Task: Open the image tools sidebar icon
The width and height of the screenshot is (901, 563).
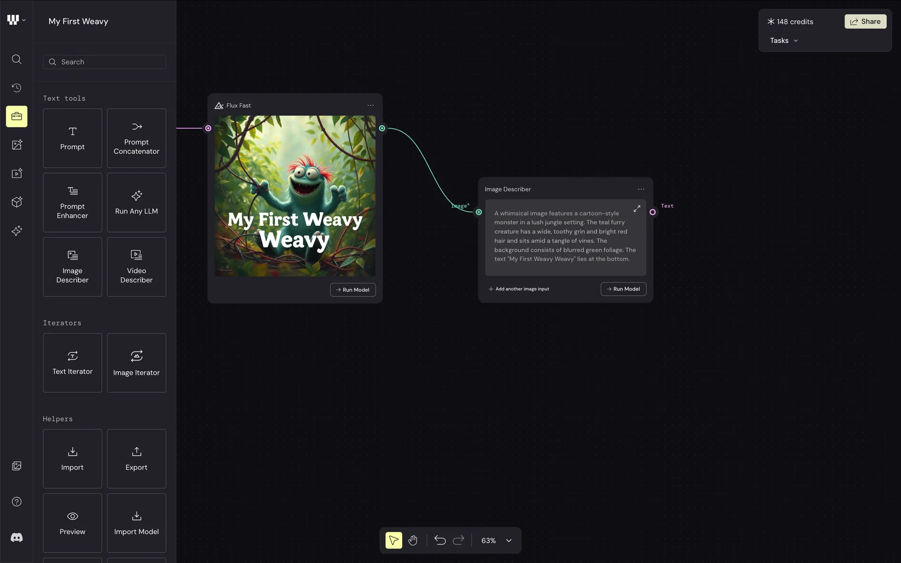Action: [16, 145]
